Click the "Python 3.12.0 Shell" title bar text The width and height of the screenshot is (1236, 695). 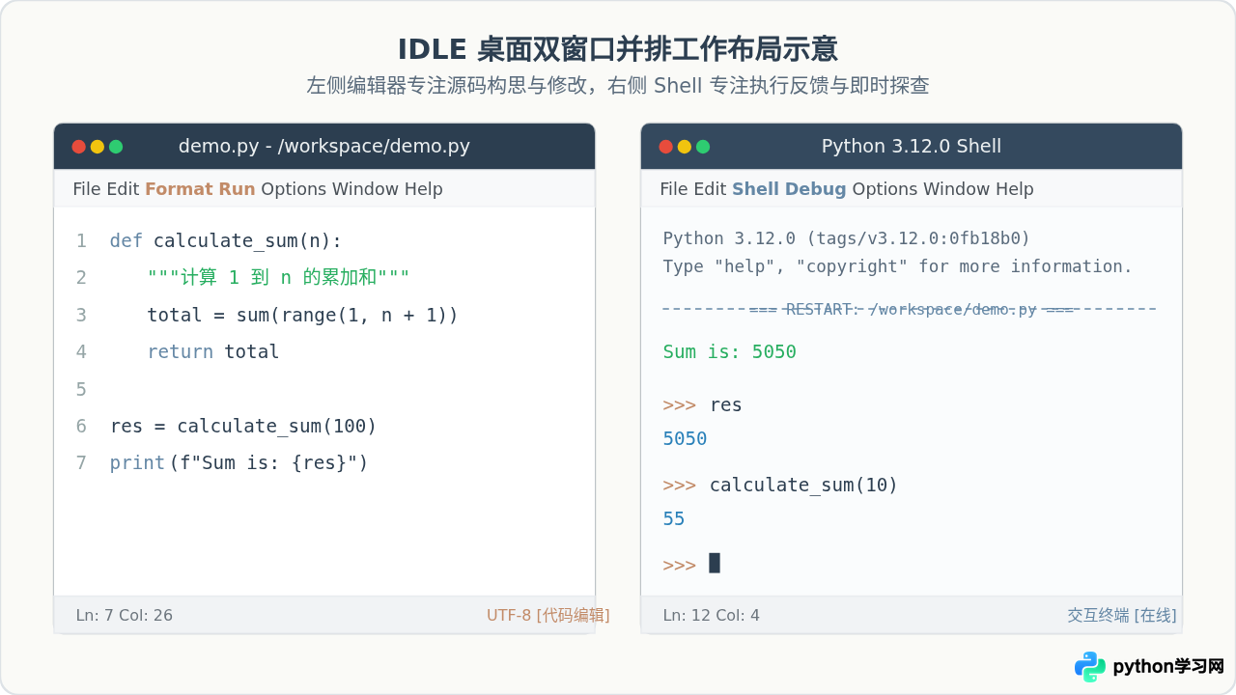(912, 147)
